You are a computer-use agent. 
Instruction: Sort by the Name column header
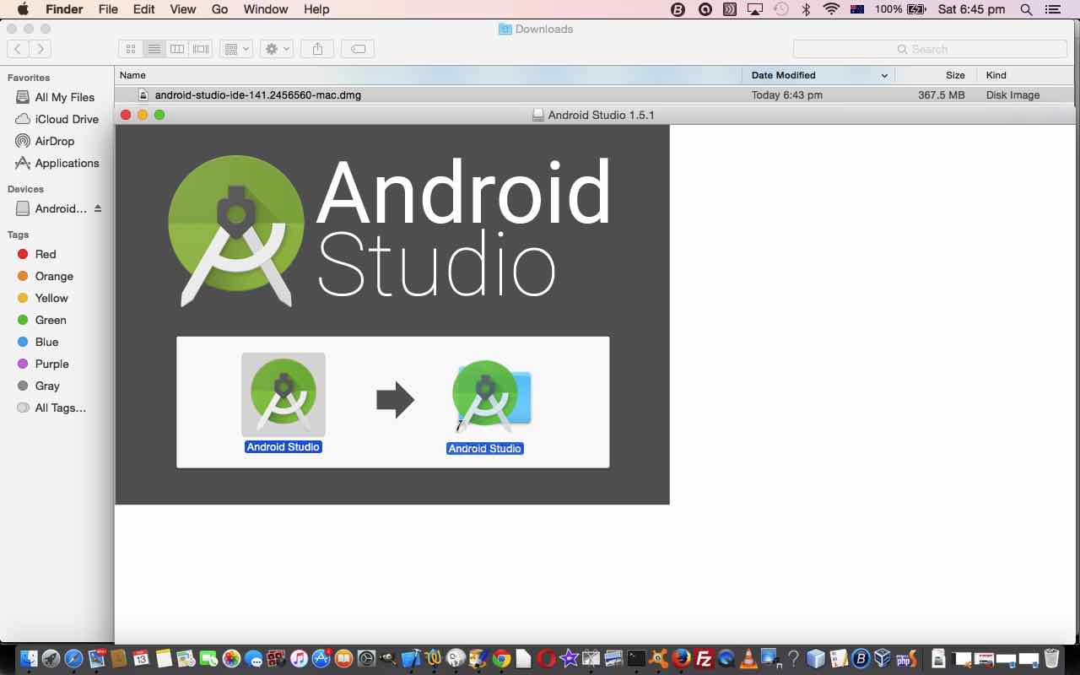pyautogui.click(x=428, y=75)
